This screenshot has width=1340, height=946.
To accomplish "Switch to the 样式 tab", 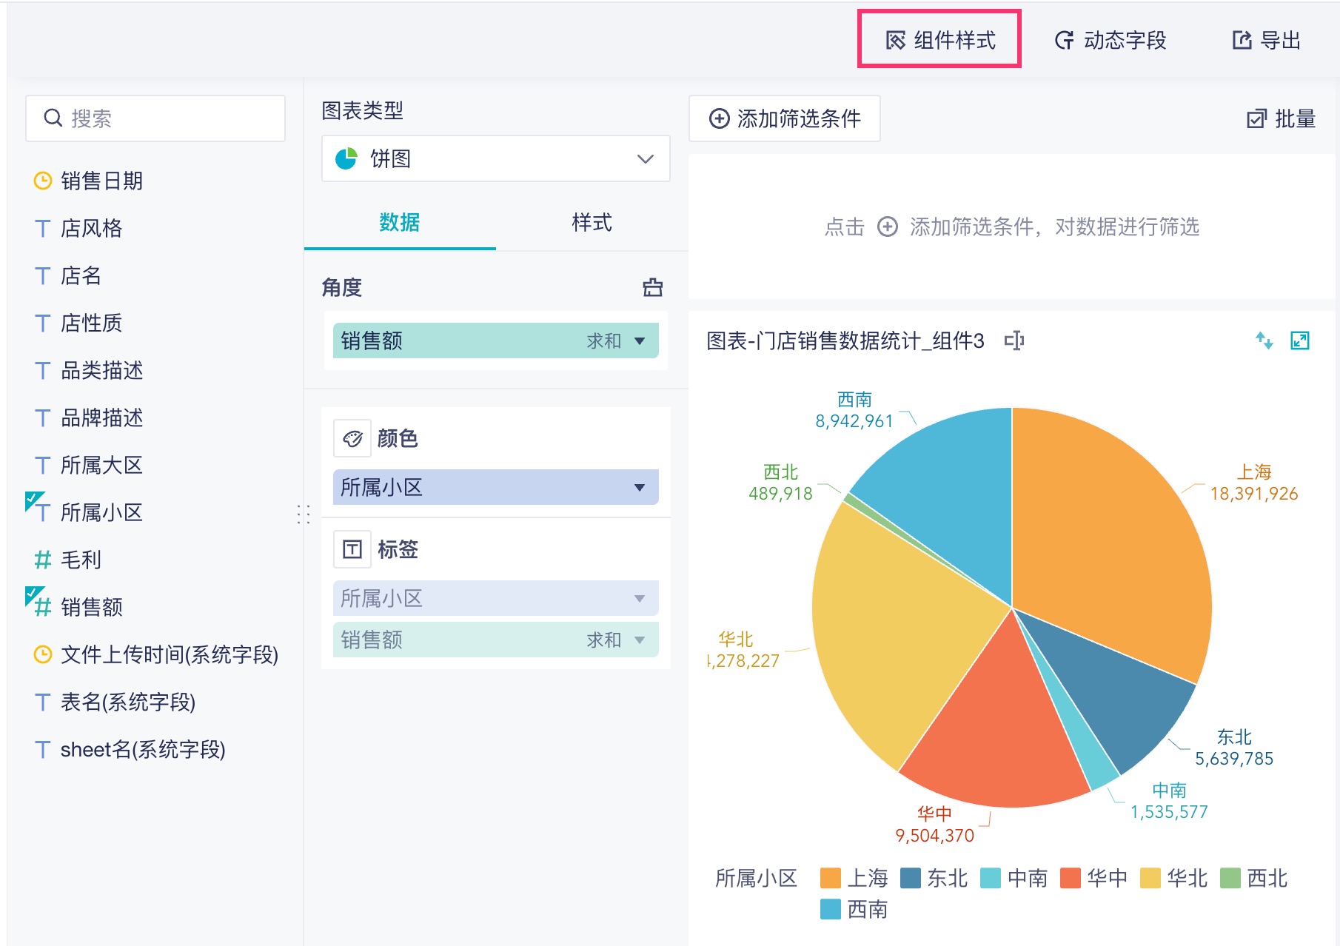I will (592, 223).
